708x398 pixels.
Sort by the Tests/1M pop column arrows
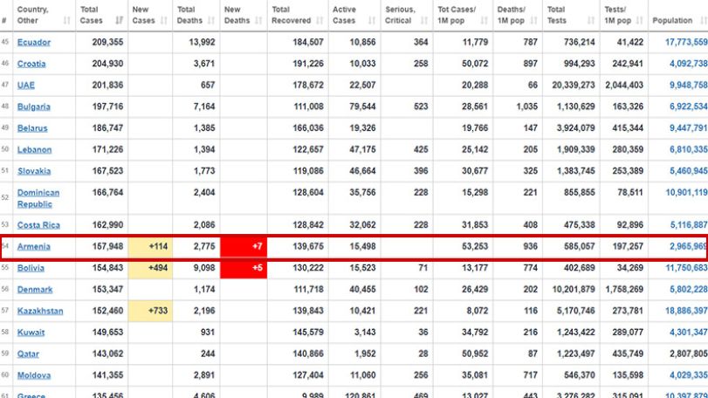[x=639, y=20]
